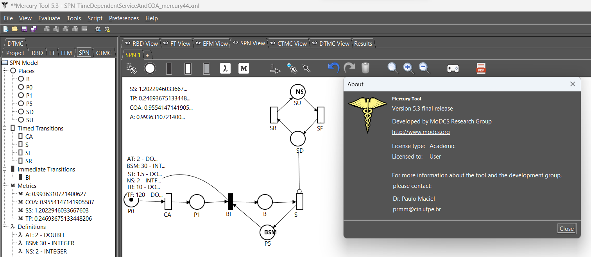Open the File menu

[x=8, y=18]
